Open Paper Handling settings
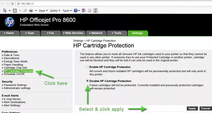This screenshot has width=212, height=113. [14, 64]
